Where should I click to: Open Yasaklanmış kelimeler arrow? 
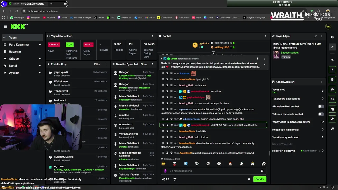[x=322, y=137]
